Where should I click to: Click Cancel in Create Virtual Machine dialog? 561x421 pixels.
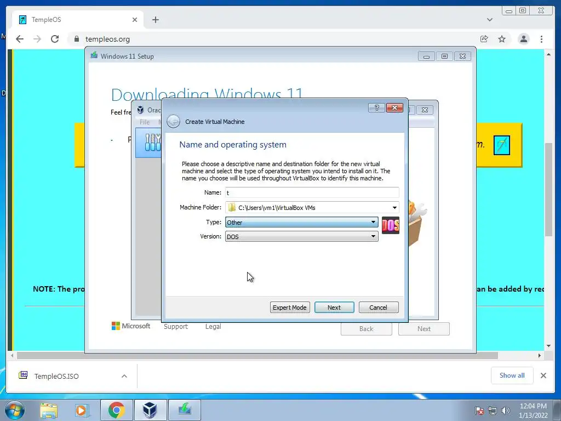coord(379,308)
